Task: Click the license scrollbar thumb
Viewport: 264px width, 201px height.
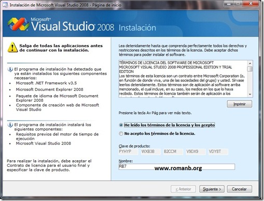Action: click(x=250, y=69)
